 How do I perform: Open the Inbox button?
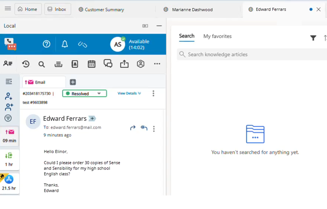(57, 9)
